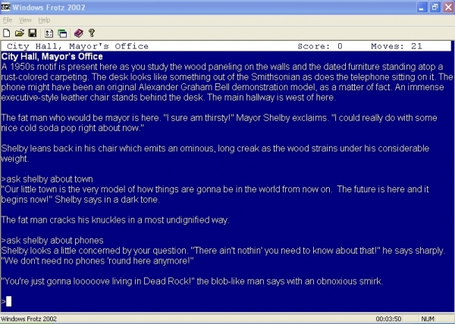Screen dimensions: 455x324
Task: Click the yellow question mark About icon
Action: [x=92, y=33]
